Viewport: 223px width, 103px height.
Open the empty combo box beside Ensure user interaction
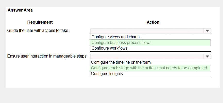click(151, 56)
